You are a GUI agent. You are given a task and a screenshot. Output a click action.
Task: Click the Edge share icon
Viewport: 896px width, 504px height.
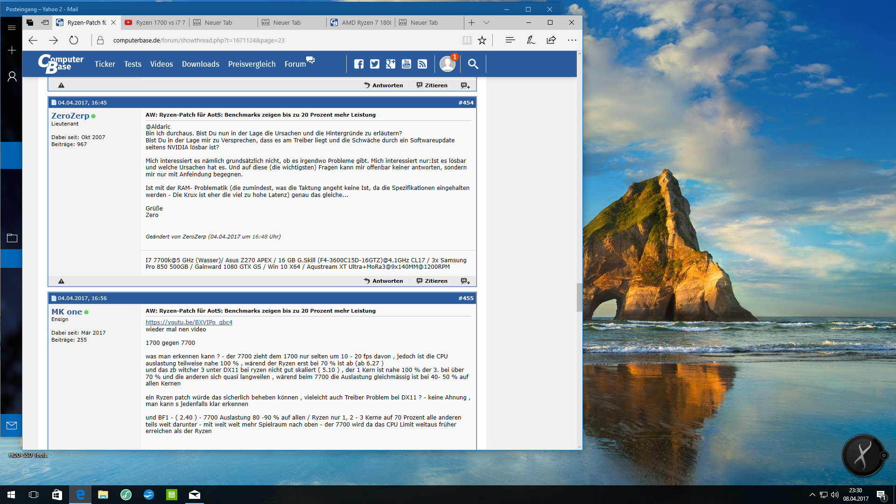(x=551, y=40)
